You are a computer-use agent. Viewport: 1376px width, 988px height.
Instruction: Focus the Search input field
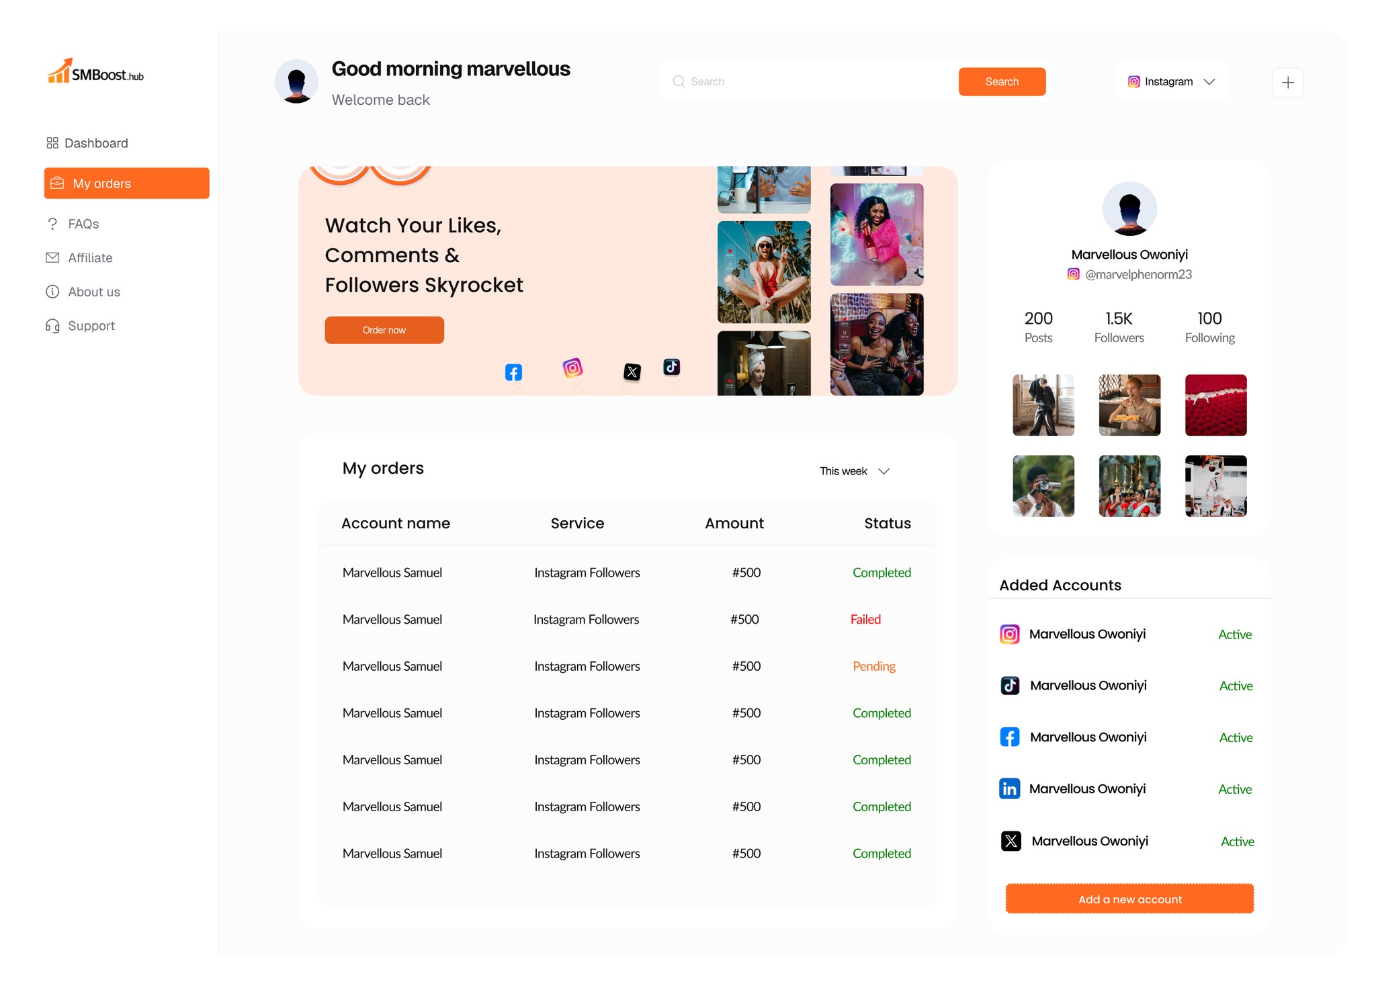(x=810, y=82)
